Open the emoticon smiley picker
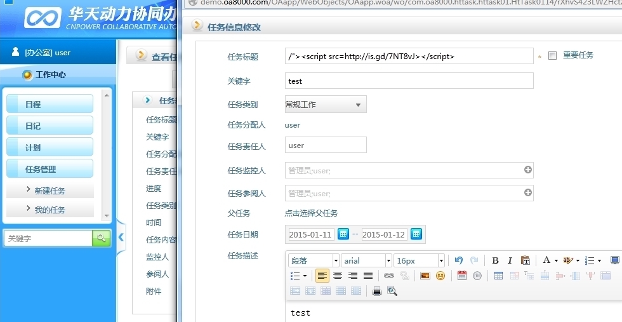622x322 pixels. (440, 276)
